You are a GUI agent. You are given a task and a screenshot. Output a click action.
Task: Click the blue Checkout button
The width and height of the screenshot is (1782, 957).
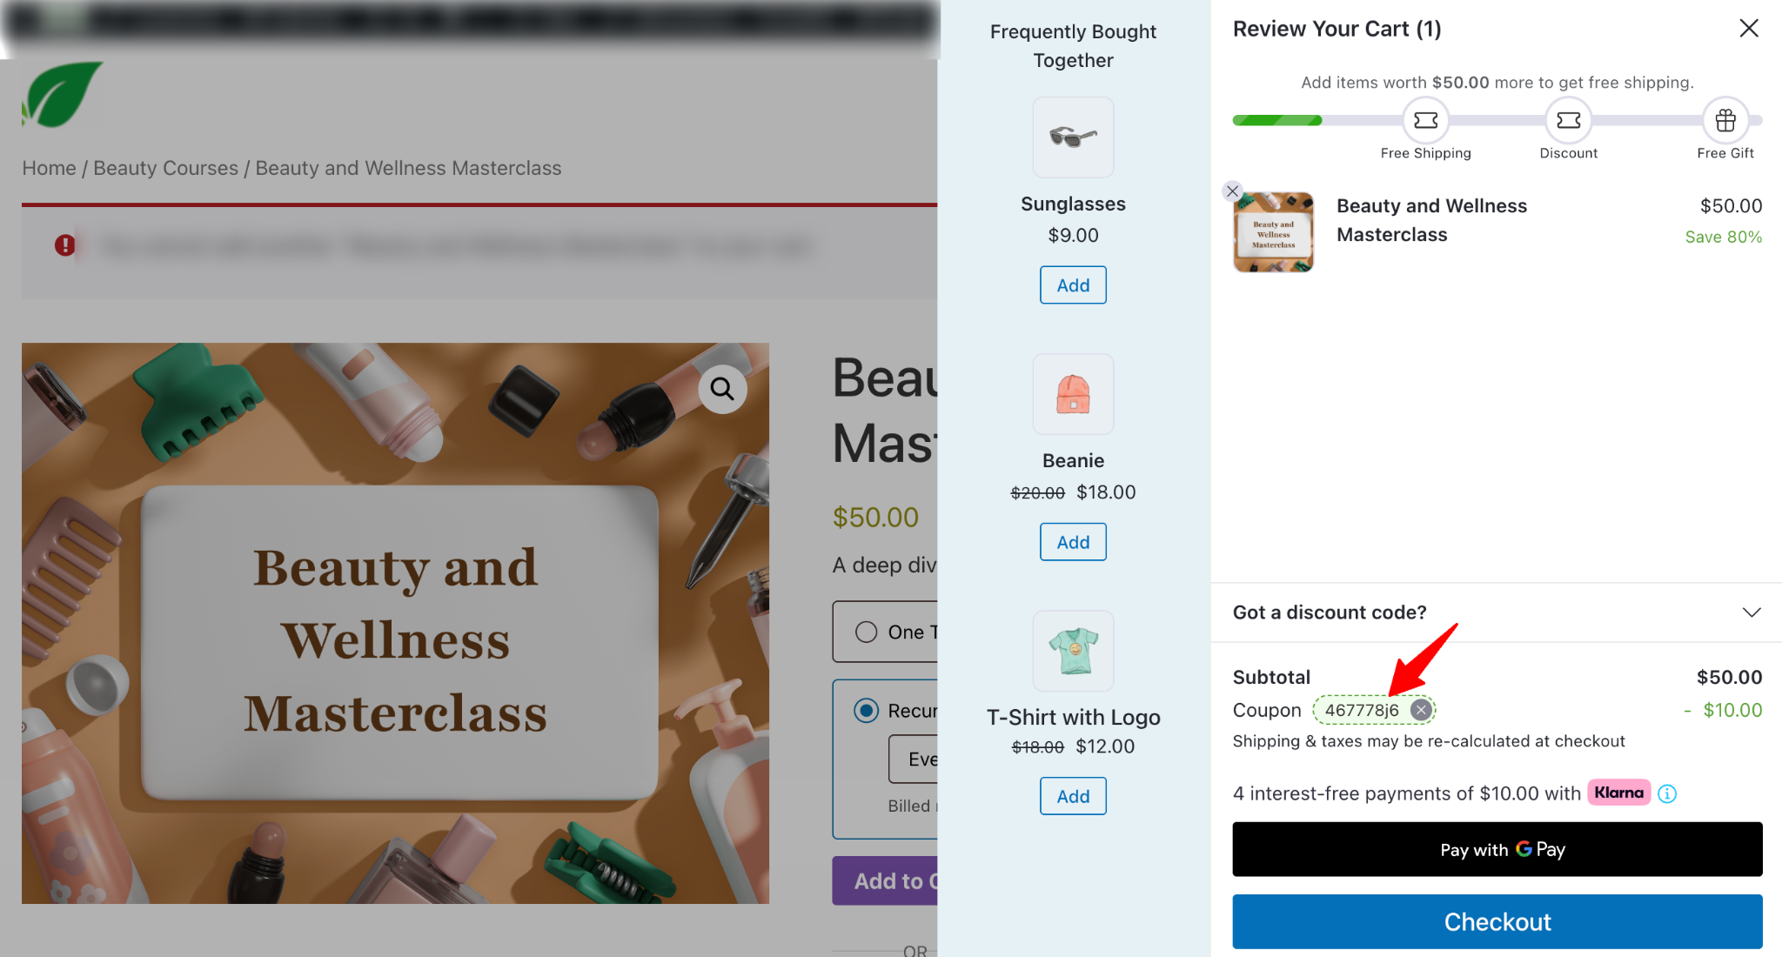tap(1497, 922)
